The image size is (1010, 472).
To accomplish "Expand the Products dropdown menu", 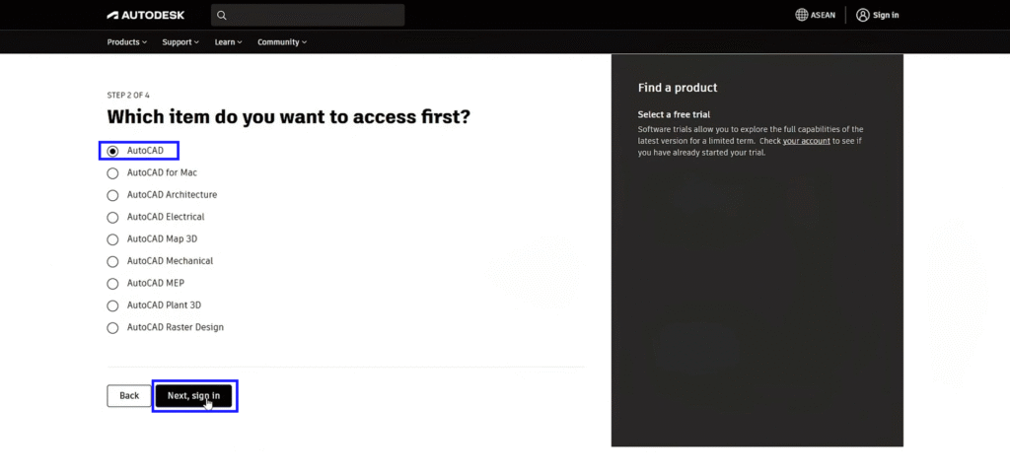I will 126,42.
